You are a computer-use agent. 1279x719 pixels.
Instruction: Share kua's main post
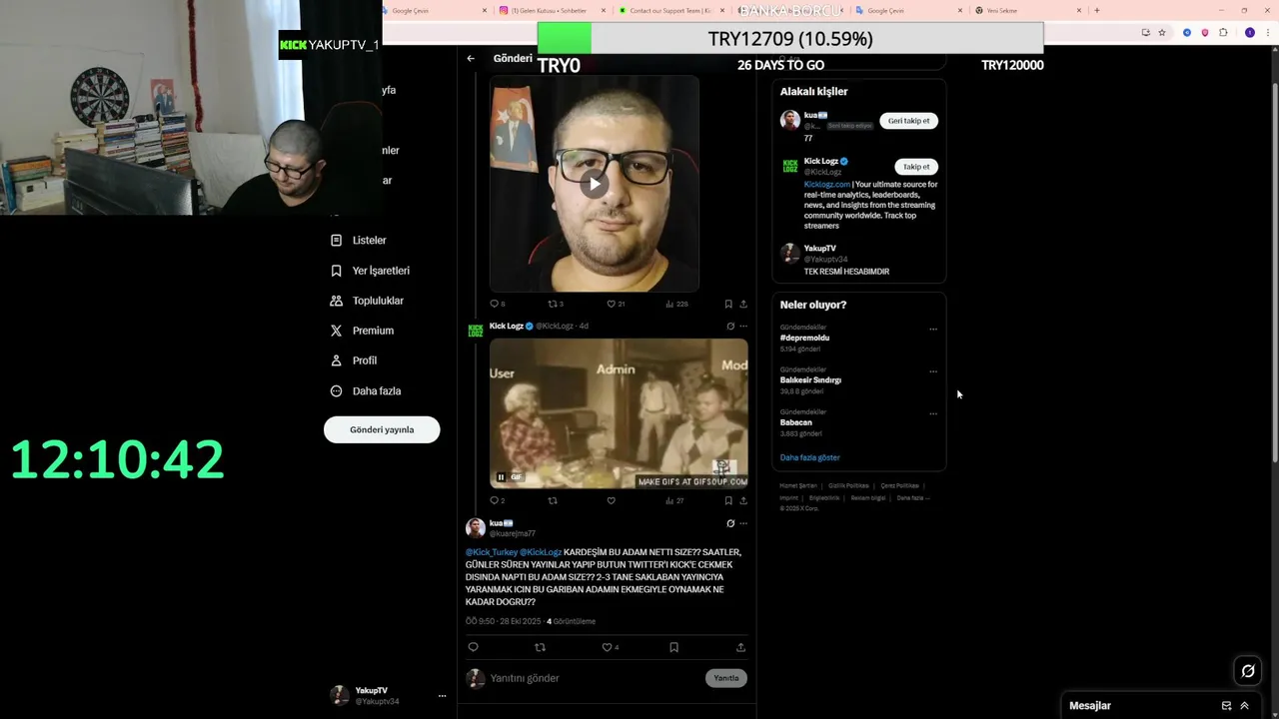pyautogui.click(x=740, y=647)
